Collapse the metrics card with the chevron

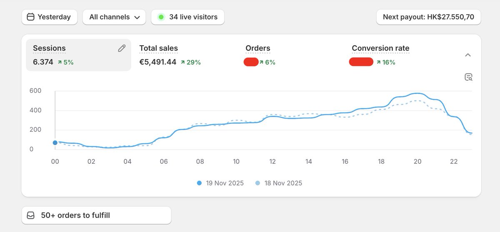(468, 55)
